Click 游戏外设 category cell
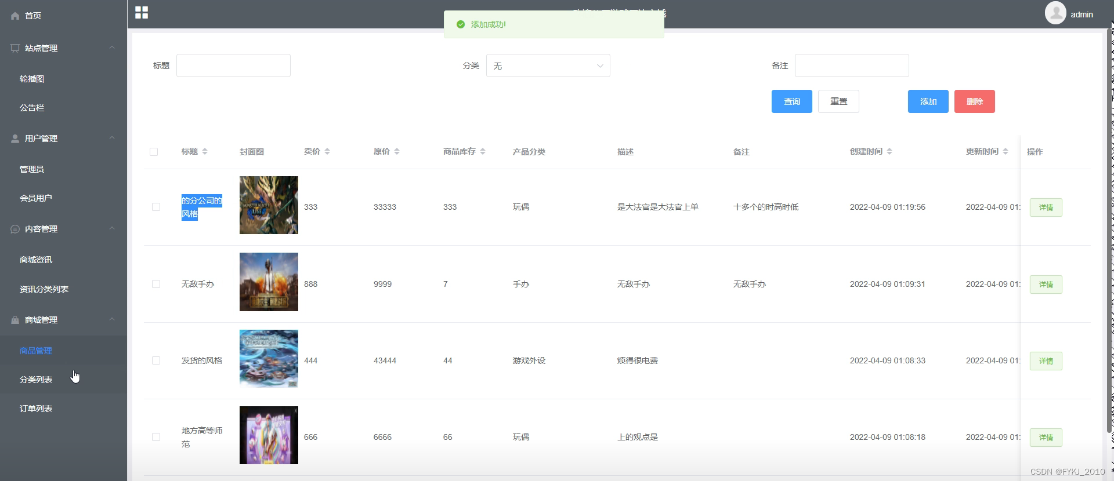 click(529, 360)
